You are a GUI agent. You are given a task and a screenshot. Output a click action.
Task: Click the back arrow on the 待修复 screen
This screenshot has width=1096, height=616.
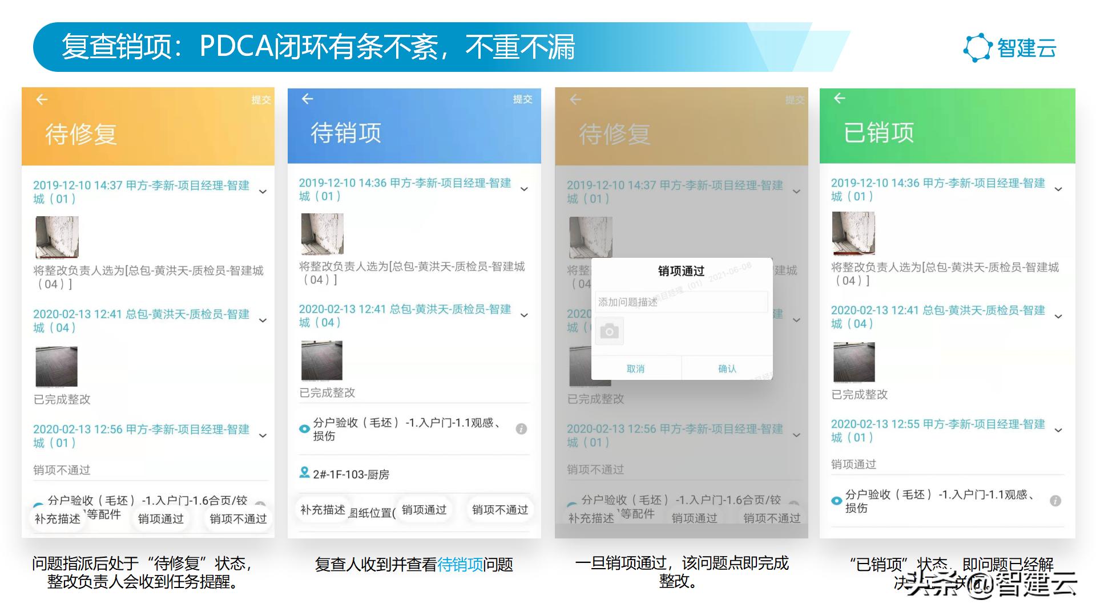click(x=41, y=99)
